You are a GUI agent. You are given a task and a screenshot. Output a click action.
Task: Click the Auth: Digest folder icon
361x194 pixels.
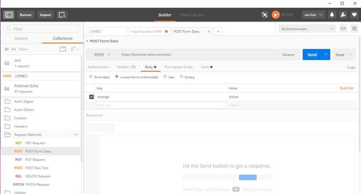[x=7, y=101]
